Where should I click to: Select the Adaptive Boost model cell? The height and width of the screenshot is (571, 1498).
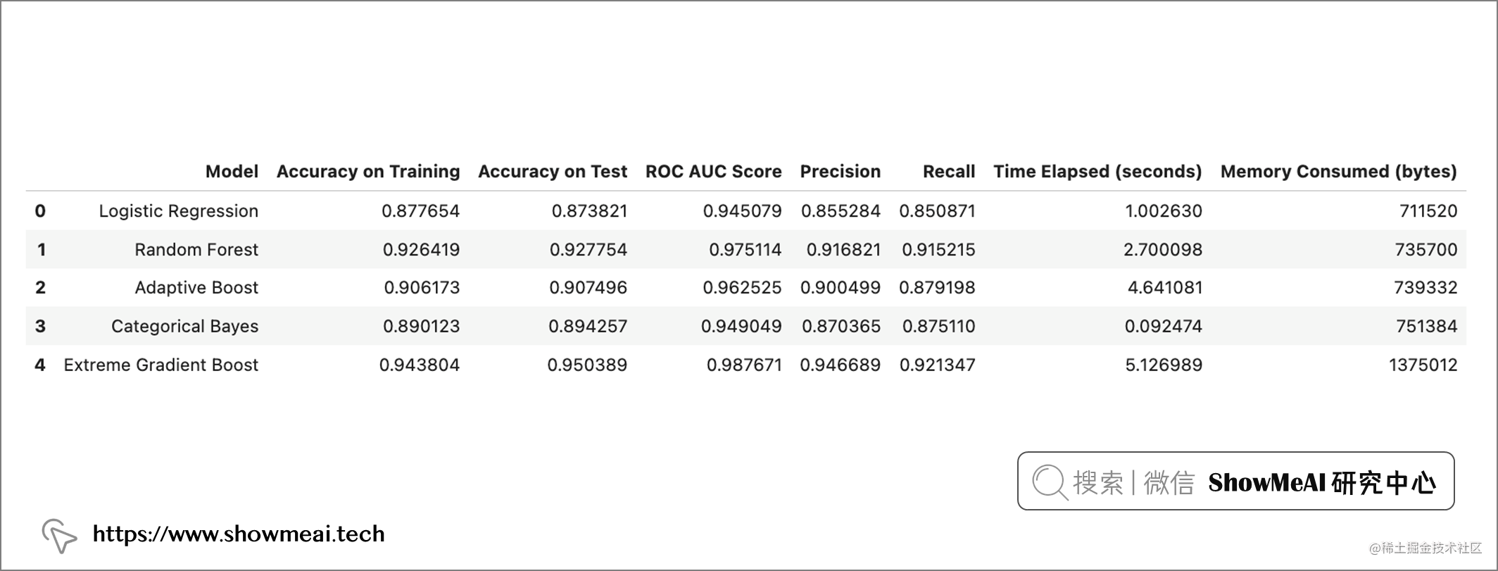(x=196, y=287)
